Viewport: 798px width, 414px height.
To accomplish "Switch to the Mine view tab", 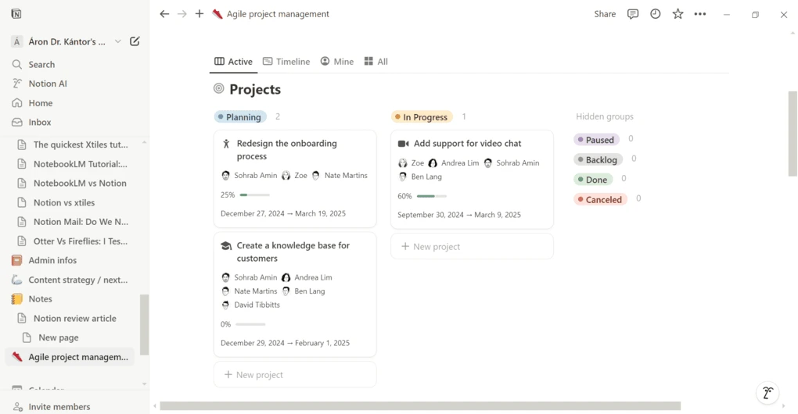I will pos(337,62).
